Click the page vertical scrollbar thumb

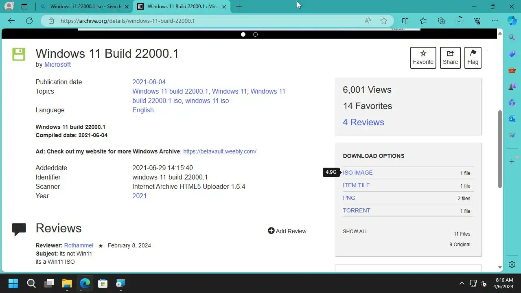[x=500, y=149]
